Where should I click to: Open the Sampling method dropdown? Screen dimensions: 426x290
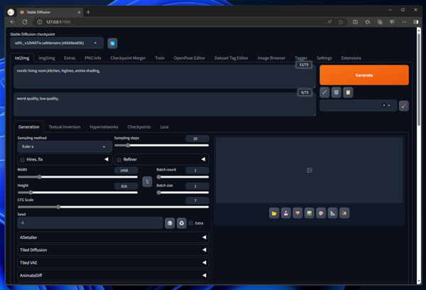pos(65,146)
